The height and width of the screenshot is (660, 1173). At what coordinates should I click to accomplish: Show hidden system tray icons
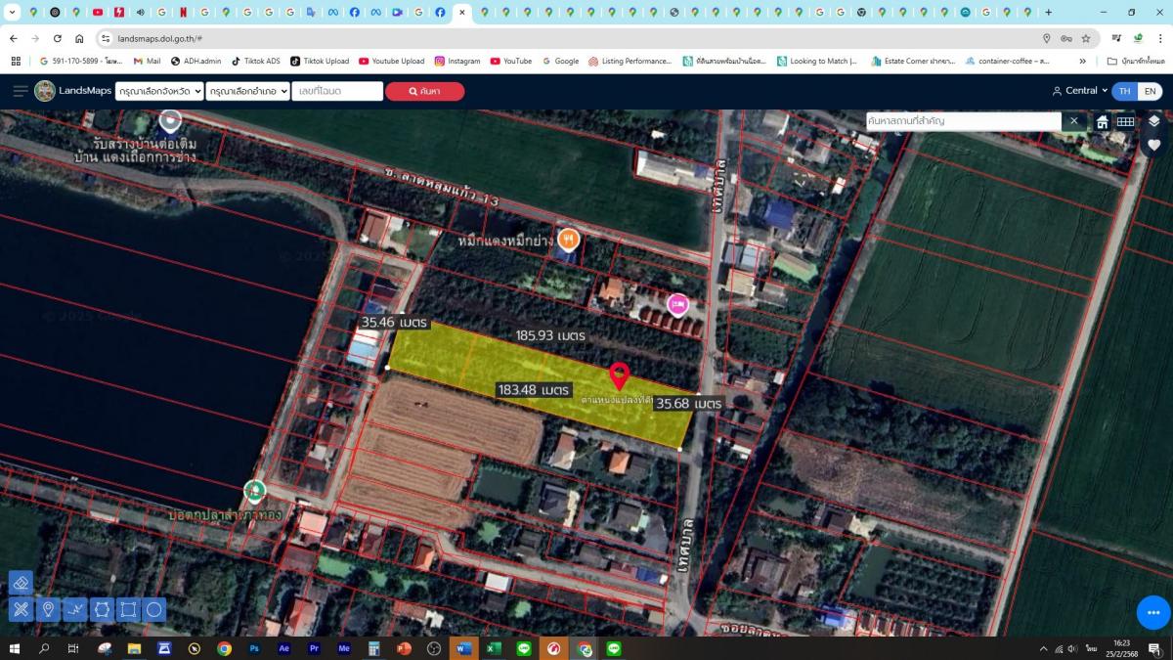point(1044,648)
